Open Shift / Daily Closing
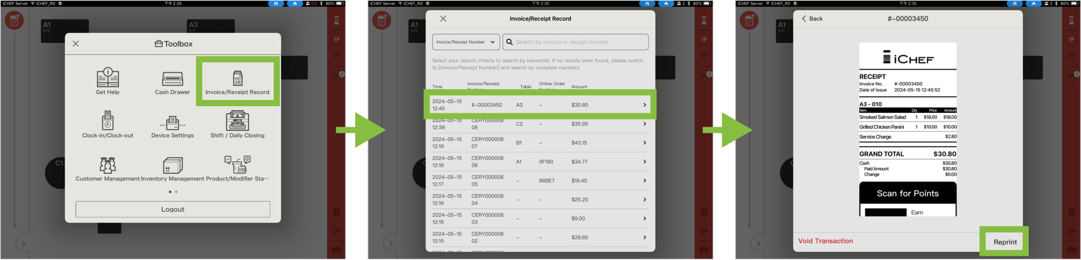The image size is (1081, 260). [x=237, y=125]
